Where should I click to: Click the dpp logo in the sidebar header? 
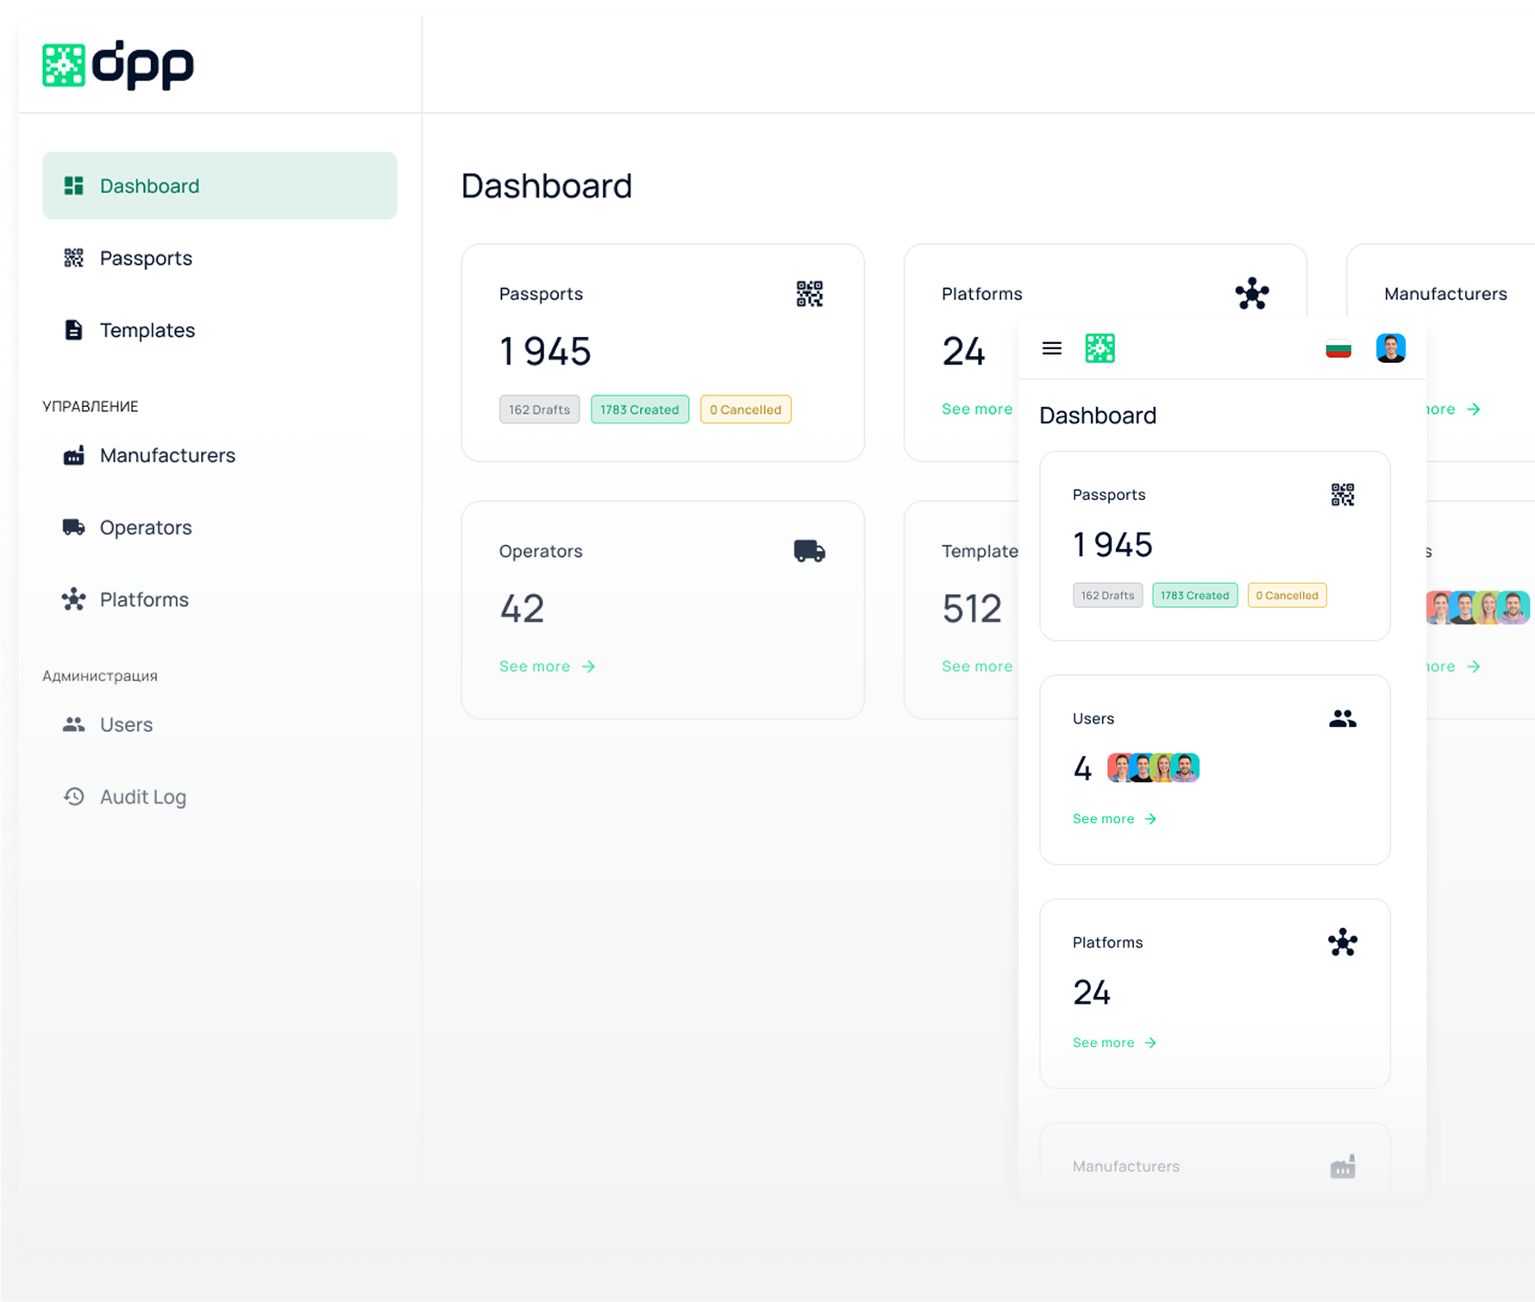(x=118, y=65)
